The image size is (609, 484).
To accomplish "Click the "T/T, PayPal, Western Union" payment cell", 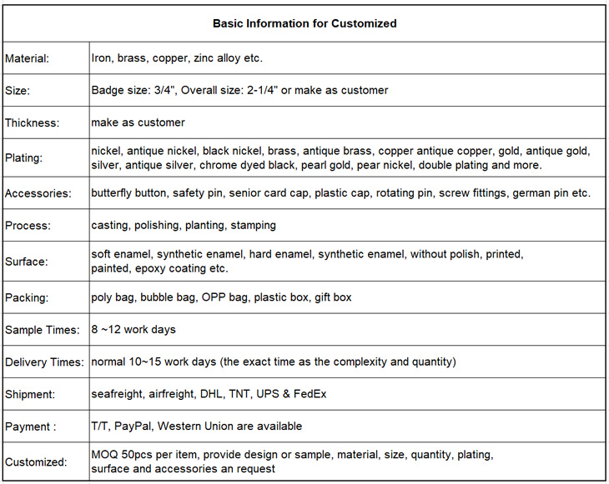I will tap(196, 426).
